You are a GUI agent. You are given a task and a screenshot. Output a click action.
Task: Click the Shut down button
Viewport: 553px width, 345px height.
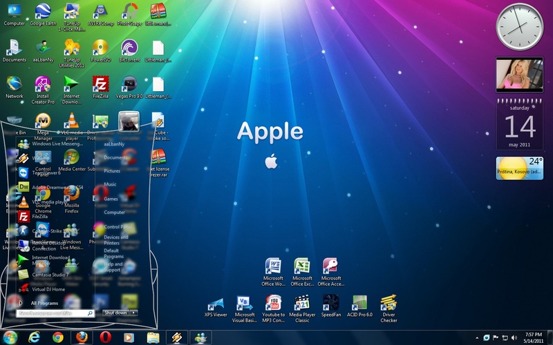click(115, 313)
